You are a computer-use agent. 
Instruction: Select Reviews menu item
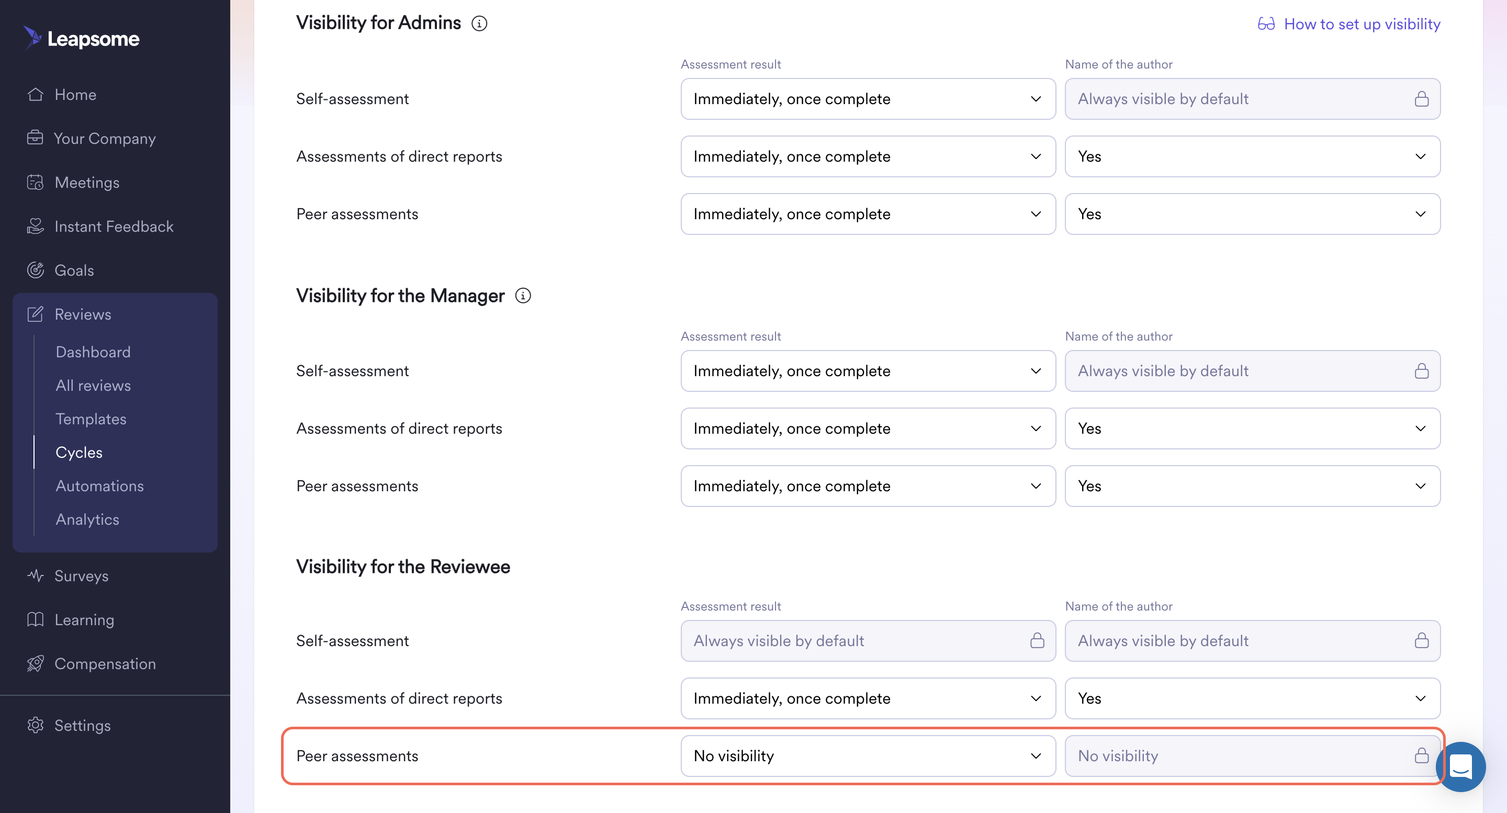pyautogui.click(x=83, y=314)
